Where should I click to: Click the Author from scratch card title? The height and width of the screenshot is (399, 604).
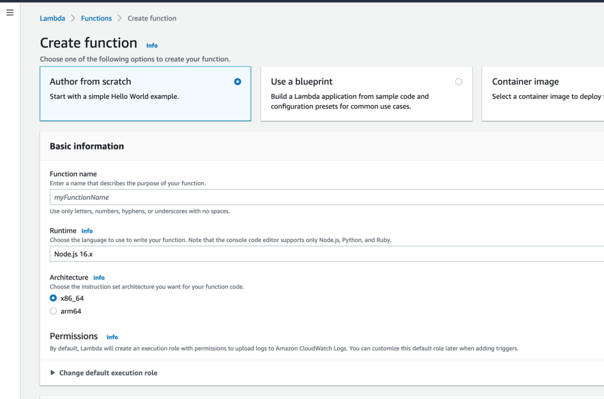[x=90, y=82]
